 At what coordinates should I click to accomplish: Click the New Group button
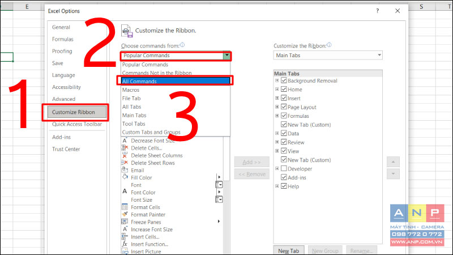point(325,250)
